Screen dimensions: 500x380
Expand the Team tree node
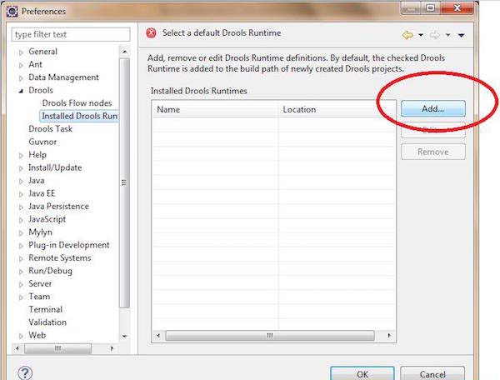[21, 297]
